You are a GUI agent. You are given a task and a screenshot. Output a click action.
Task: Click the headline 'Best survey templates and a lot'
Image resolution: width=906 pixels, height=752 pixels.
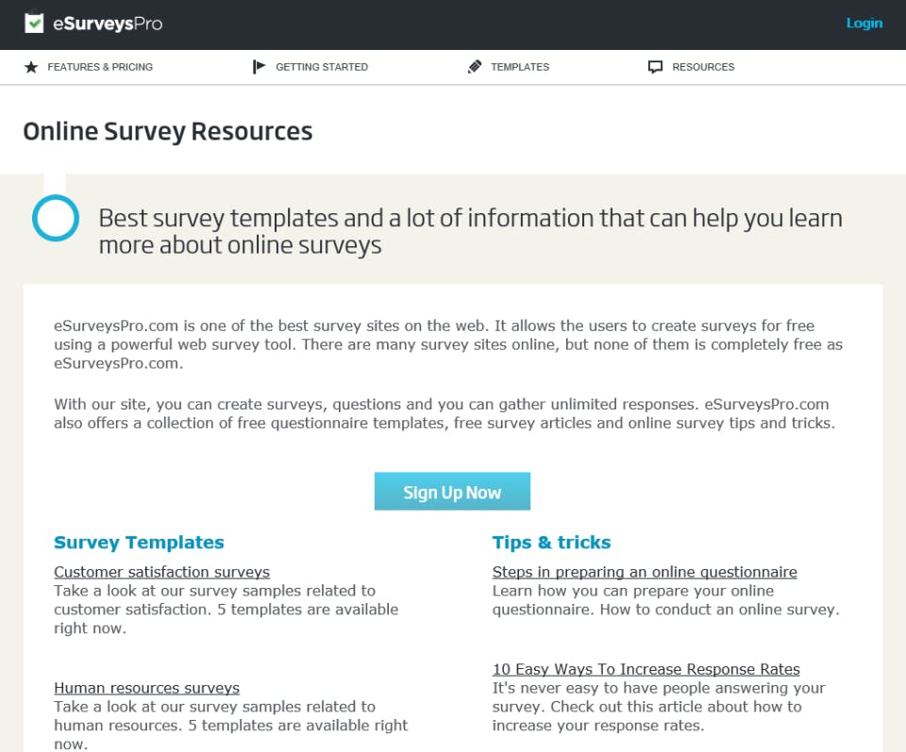(x=470, y=231)
